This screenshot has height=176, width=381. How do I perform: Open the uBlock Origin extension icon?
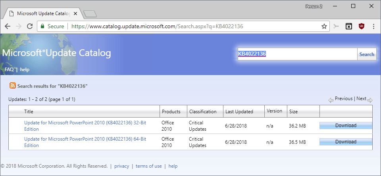coord(362,26)
